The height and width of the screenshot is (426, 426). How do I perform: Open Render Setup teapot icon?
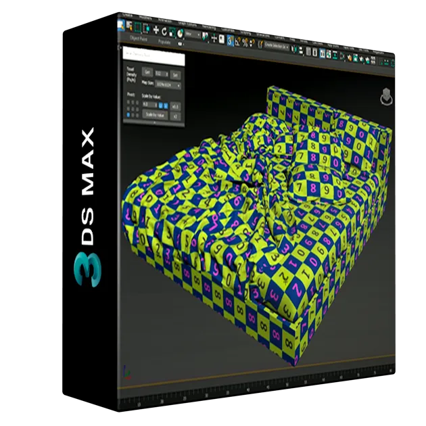(349, 58)
